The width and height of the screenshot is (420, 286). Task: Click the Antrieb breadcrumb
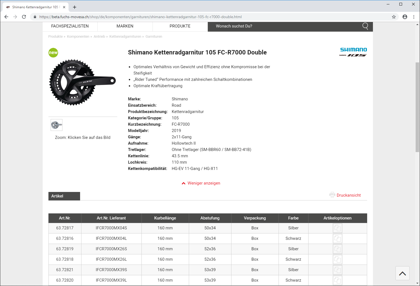pyautogui.click(x=99, y=37)
